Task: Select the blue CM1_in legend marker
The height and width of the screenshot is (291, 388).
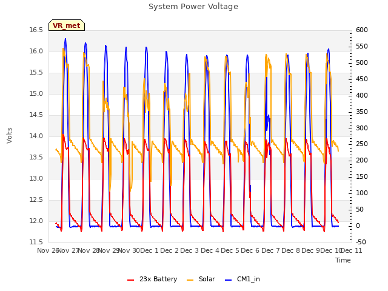Action: (228, 280)
